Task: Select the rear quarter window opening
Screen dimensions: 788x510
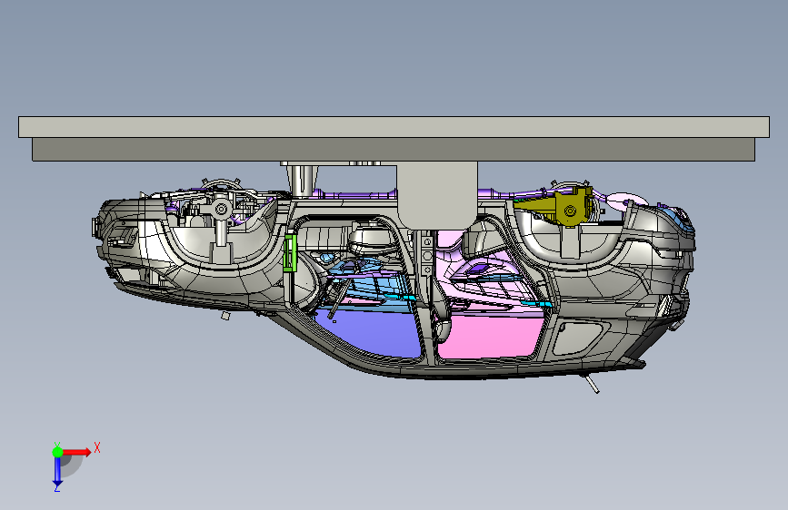Action: click(579, 338)
